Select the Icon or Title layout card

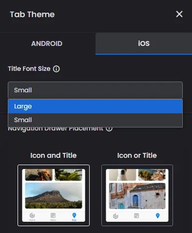tap(137, 195)
